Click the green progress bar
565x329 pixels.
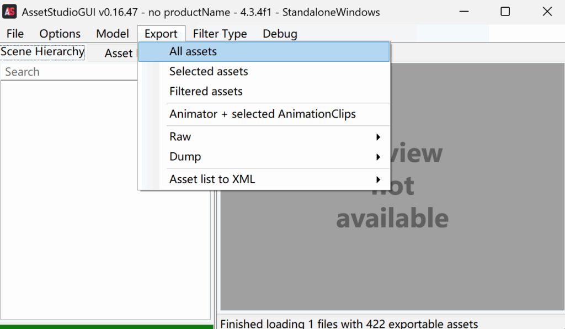tap(106, 326)
